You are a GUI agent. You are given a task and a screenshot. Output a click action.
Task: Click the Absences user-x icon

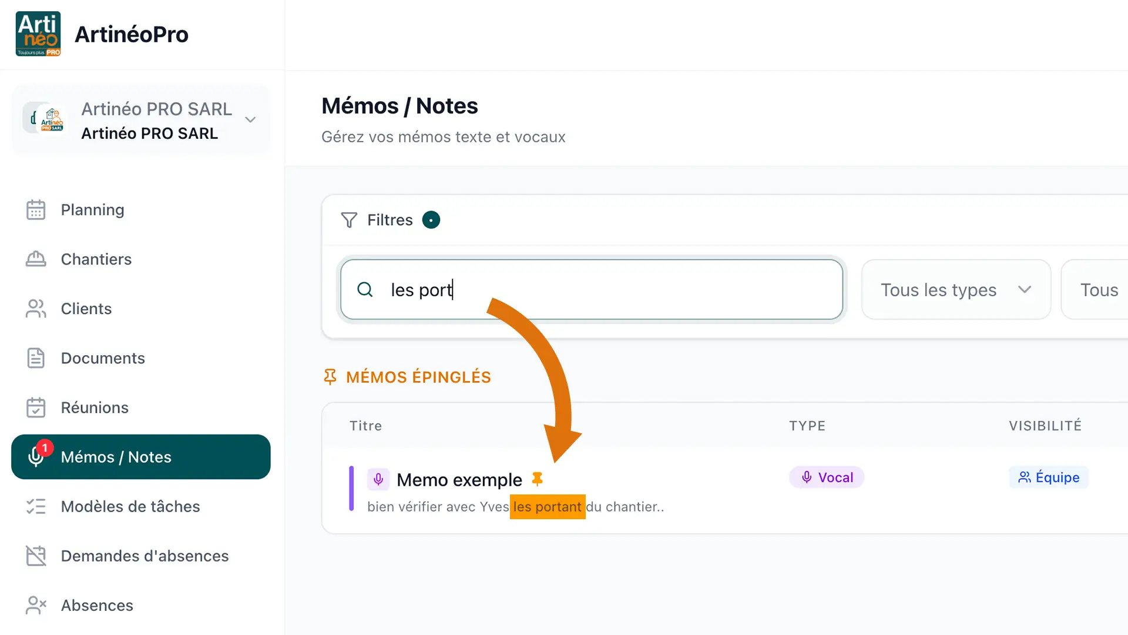click(x=36, y=605)
